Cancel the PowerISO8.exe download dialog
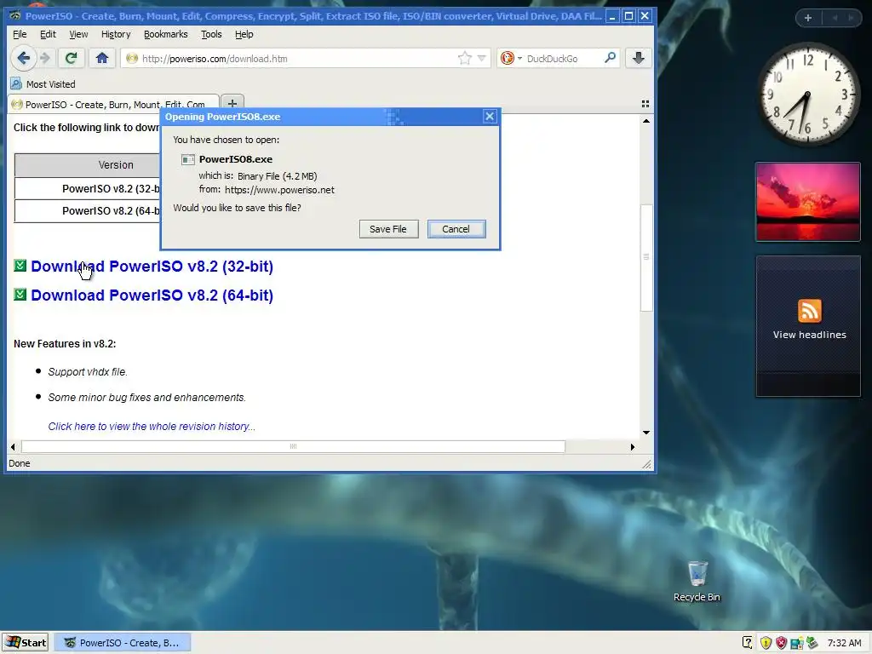 click(456, 229)
